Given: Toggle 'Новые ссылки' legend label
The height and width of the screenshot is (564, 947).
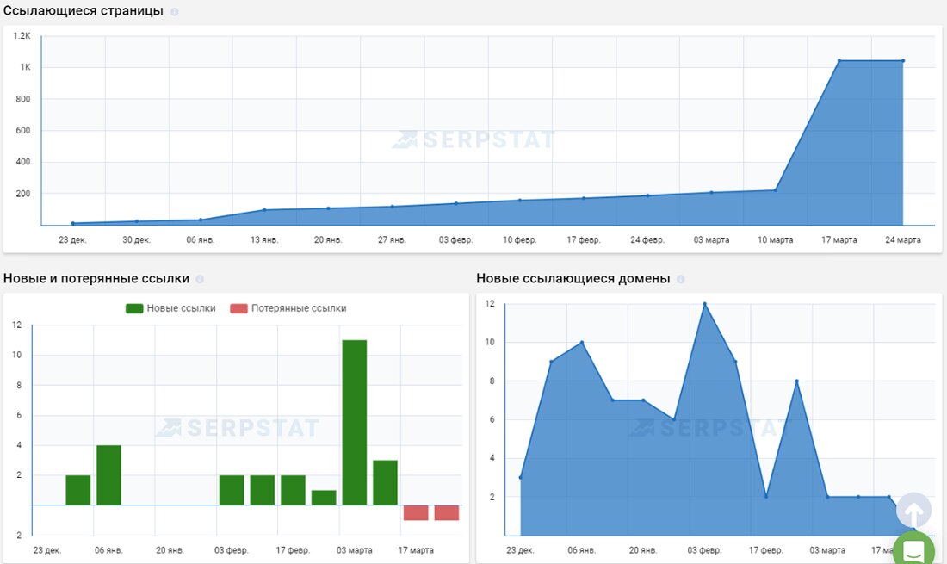Looking at the screenshot, I should coord(181,308).
